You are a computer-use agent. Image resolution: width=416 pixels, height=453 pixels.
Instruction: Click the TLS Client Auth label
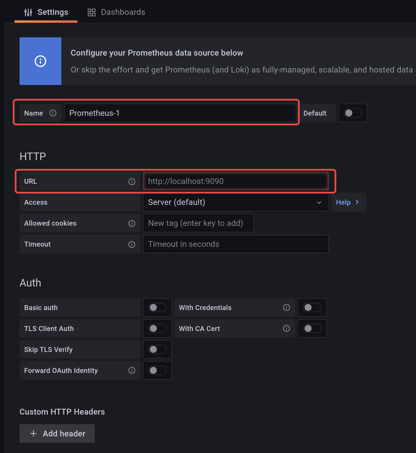pyautogui.click(x=49, y=328)
